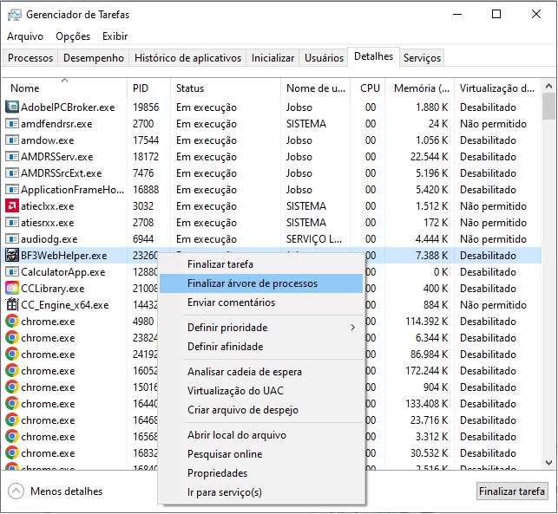The height and width of the screenshot is (514, 558).
Task: Choose Definir afinidade in context menu
Action: [261, 347]
